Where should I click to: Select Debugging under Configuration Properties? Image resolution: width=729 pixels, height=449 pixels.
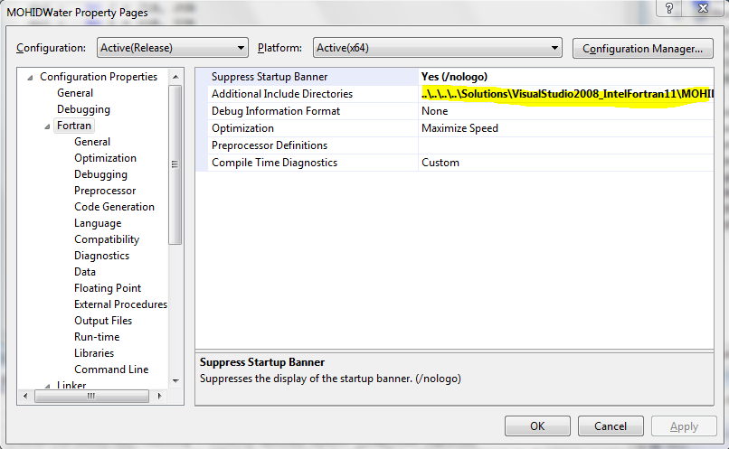[x=83, y=109]
